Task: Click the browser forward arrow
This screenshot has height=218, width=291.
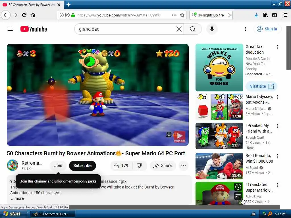Action: [15, 15]
